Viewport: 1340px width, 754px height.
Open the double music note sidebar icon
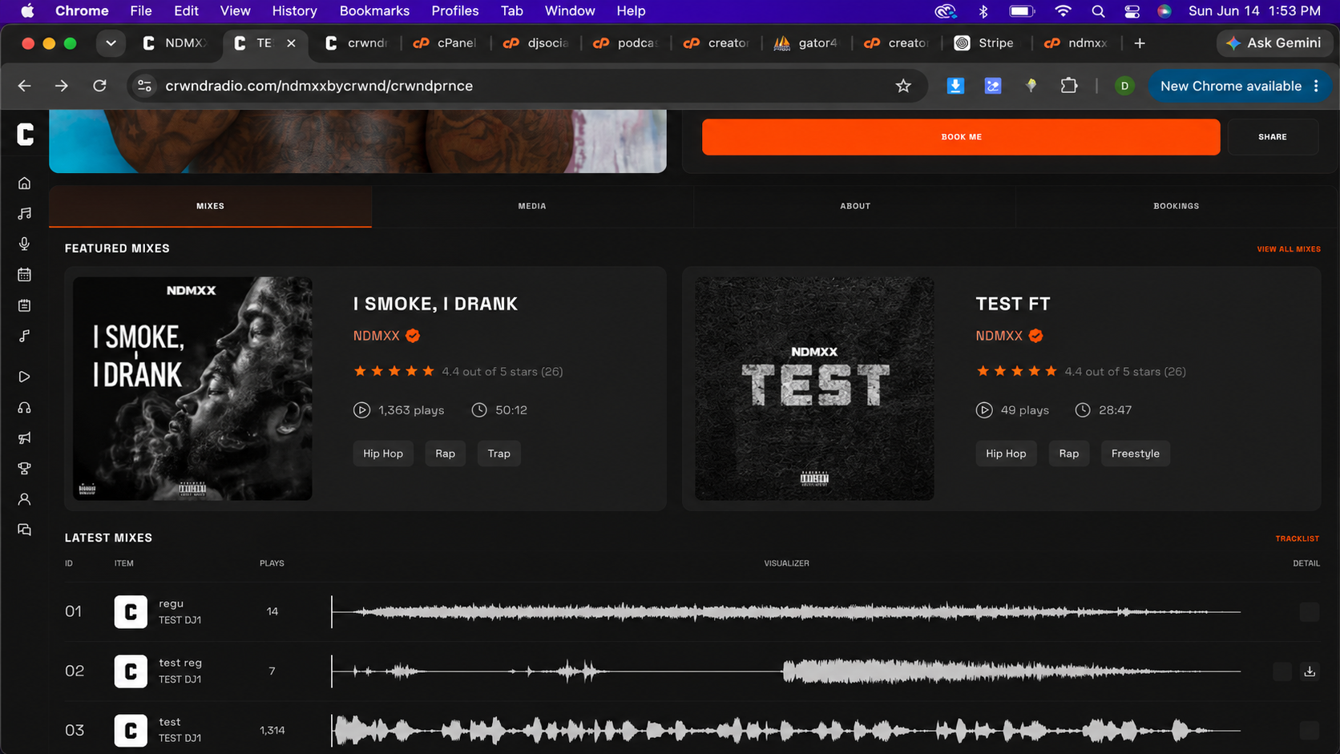pyautogui.click(x=25, y=213)
